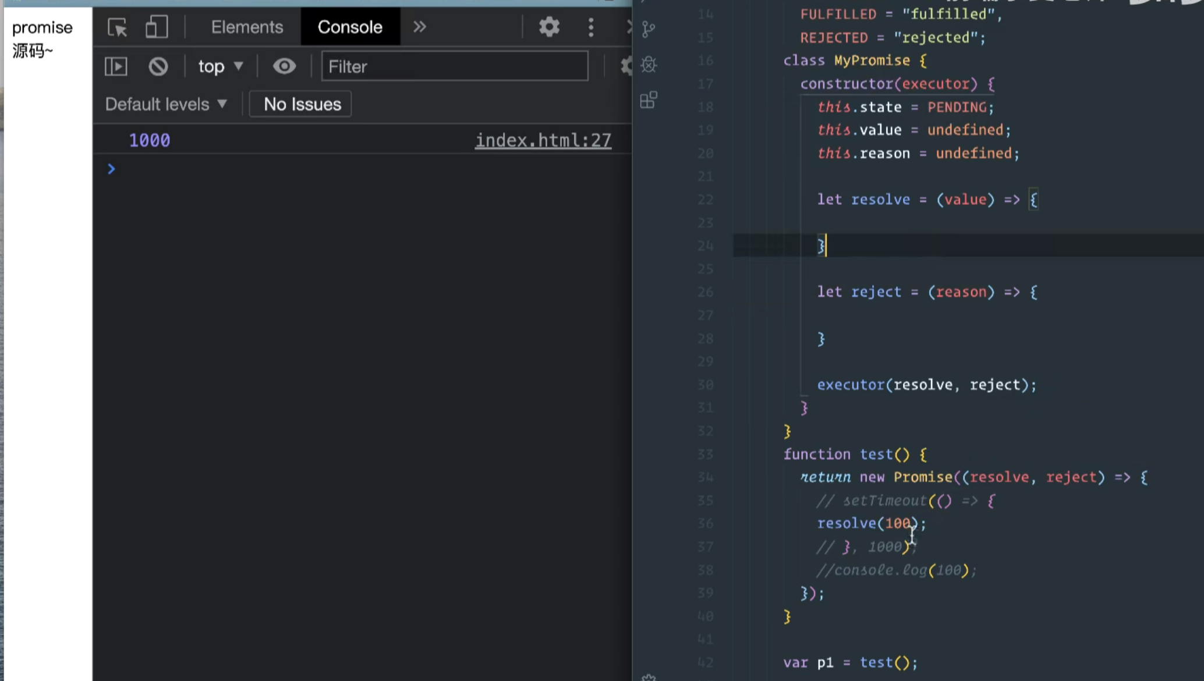Open run and debug bug icon
The height and width of the screenshot is (681, 1204).
pos(649,64)
